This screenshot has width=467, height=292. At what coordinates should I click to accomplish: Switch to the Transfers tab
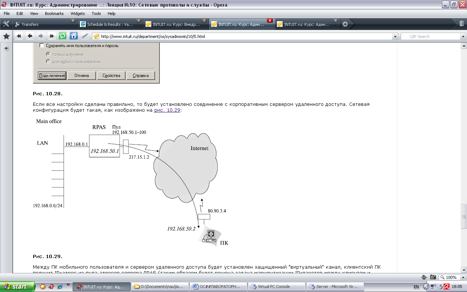[45, 24]
